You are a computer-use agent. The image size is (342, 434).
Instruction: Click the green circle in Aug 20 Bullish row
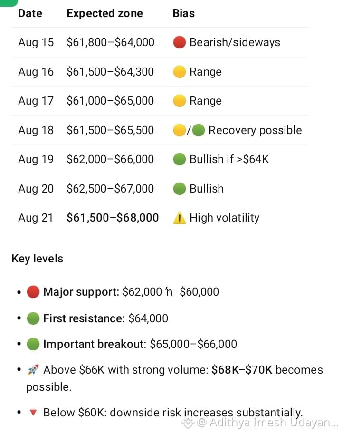click(x=179, y=189)
